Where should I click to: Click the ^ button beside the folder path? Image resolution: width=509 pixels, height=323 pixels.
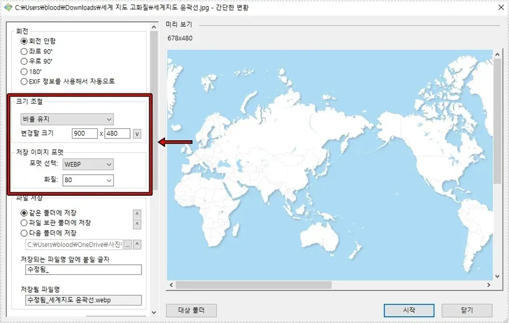tap(137, 244)
